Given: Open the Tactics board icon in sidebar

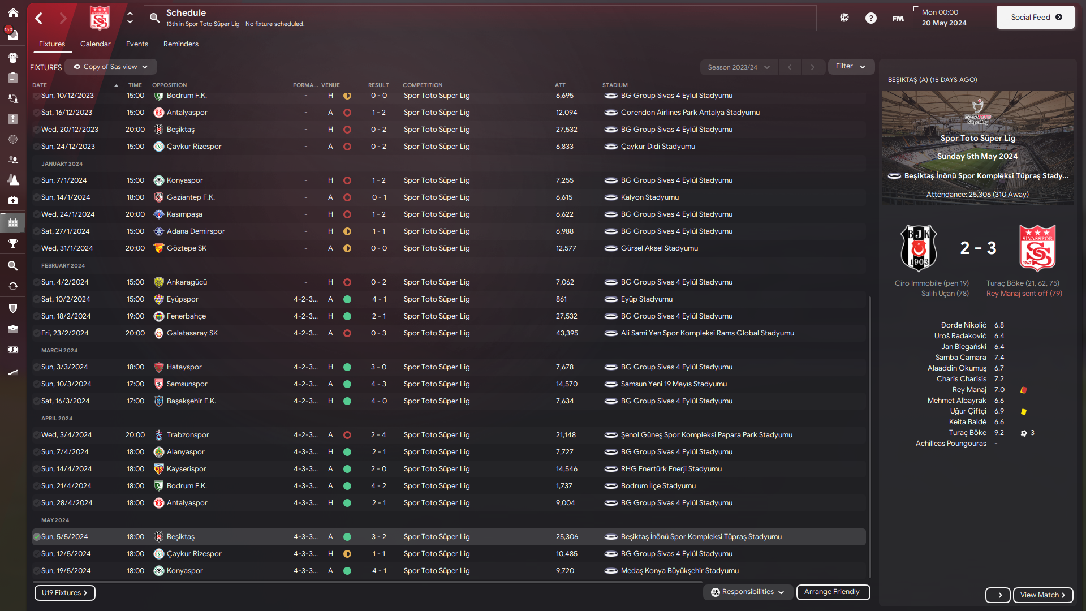Looking at the screenshot, I should point(13,119).
